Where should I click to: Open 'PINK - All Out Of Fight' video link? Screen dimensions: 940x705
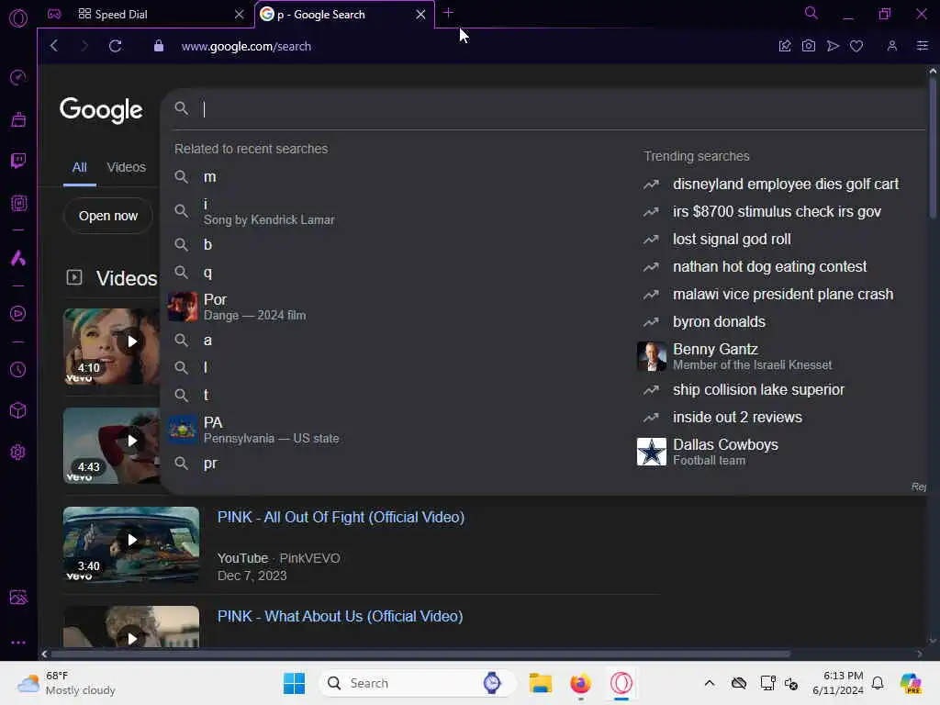coord(341,518)
